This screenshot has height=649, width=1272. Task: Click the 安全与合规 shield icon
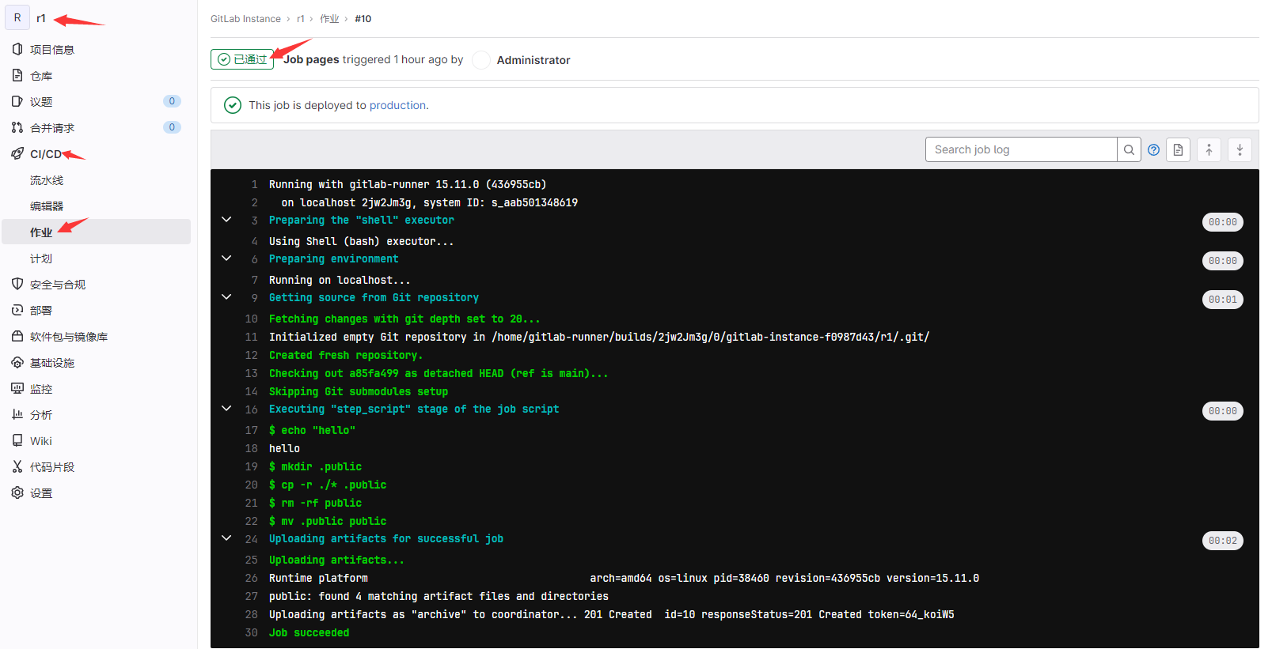click(x=17, y=284)
